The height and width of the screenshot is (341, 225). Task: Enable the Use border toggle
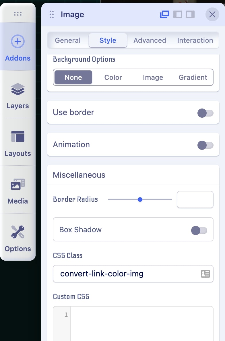205,113
